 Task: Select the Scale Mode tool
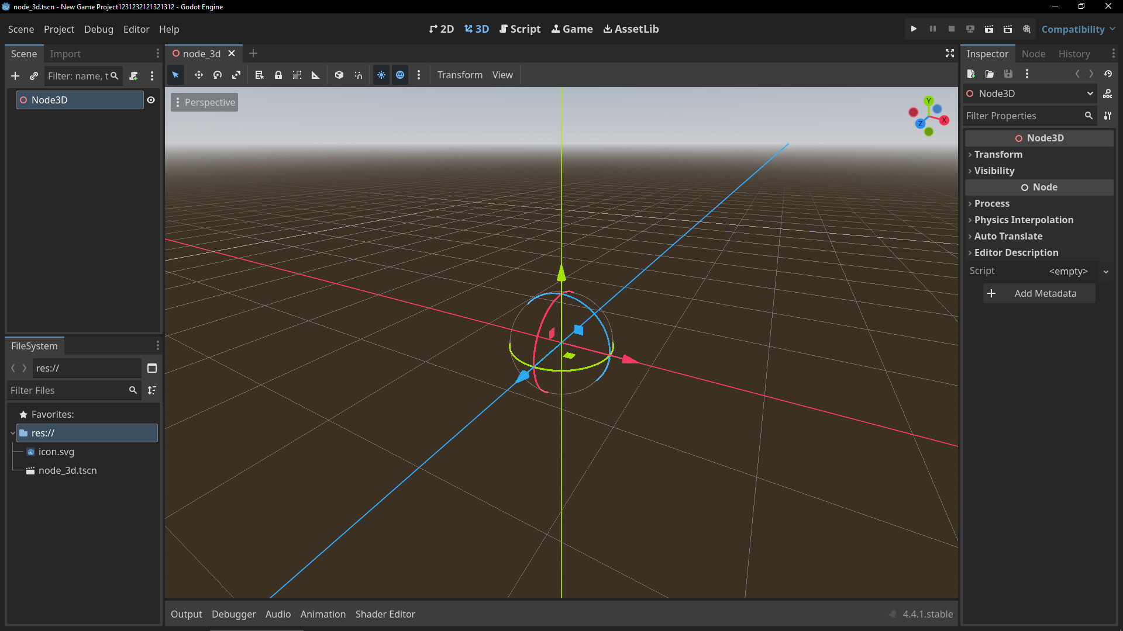pos(236,75)
